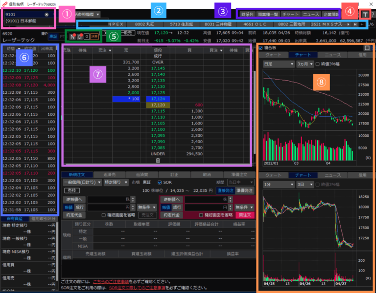
Task: Open the 特定預り account type dropdown
Action: 115,182
